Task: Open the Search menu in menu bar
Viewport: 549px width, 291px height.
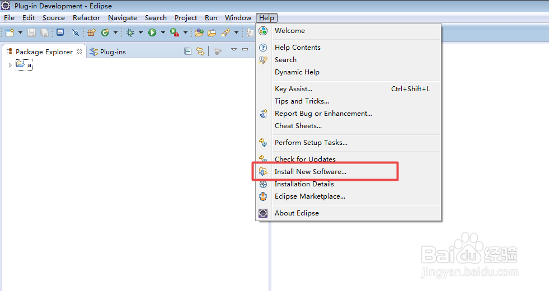Action: tap(156, 18)
